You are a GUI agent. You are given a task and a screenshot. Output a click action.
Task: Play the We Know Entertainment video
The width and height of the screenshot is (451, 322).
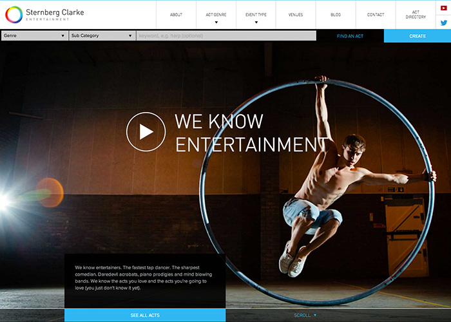[x=146, y=131]
